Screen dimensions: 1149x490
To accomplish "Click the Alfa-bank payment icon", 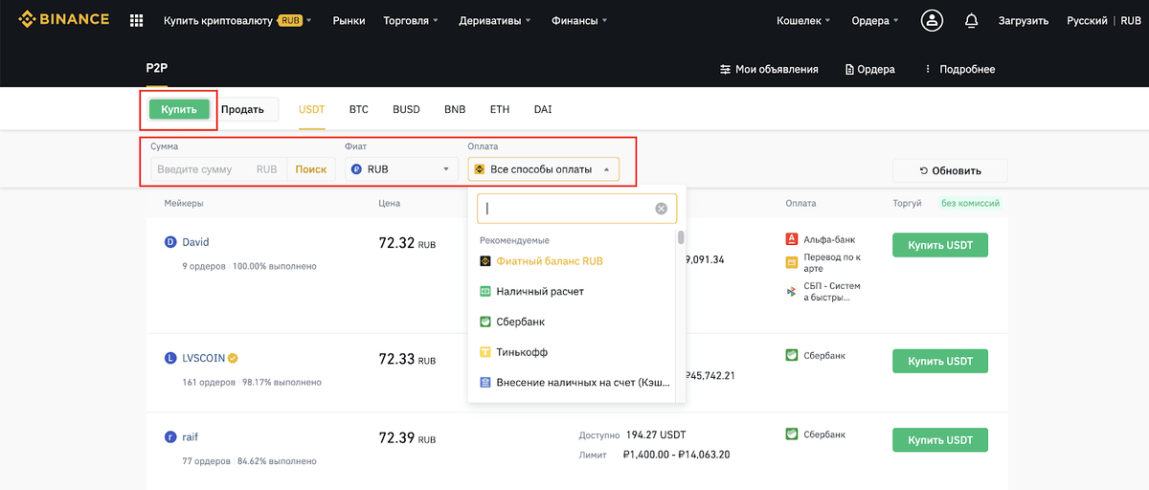I will 792,239.
